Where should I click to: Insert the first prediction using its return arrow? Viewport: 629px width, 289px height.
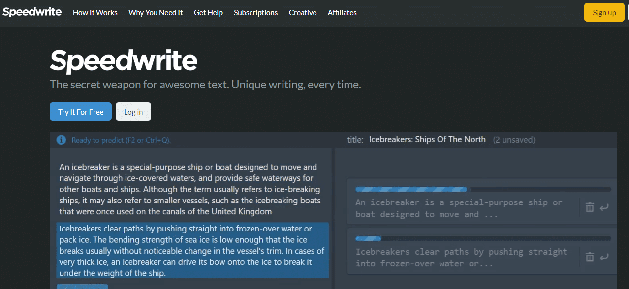point(604,207)
